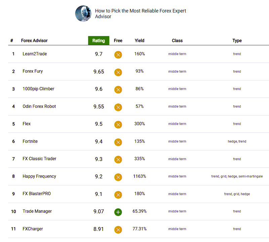
Task: Click the 77.31% yield value
Action: [x=140, y=229]
